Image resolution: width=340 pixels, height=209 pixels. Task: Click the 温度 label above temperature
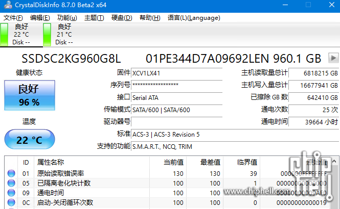(29, 121)
